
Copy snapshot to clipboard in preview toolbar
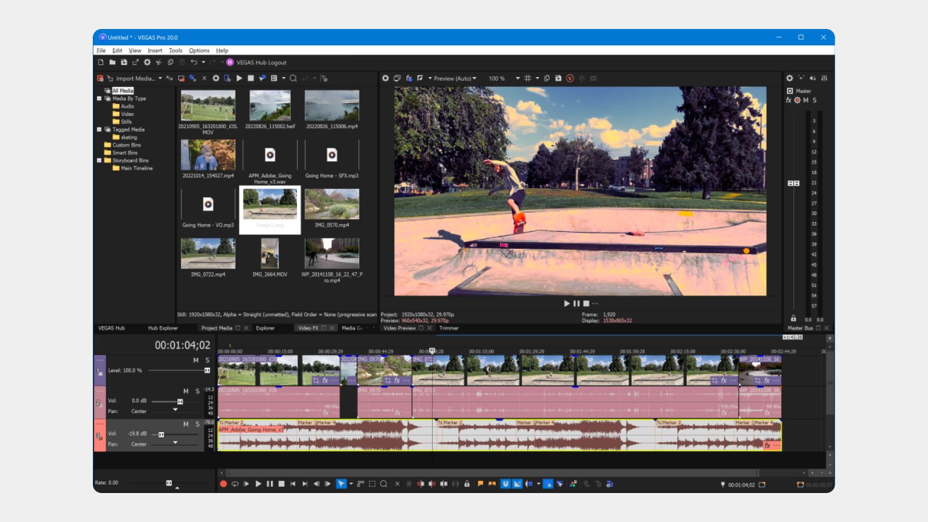[x=546, y=78]
